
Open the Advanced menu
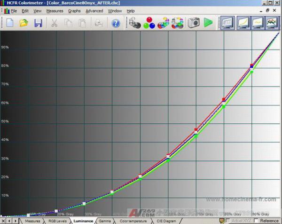94,11
